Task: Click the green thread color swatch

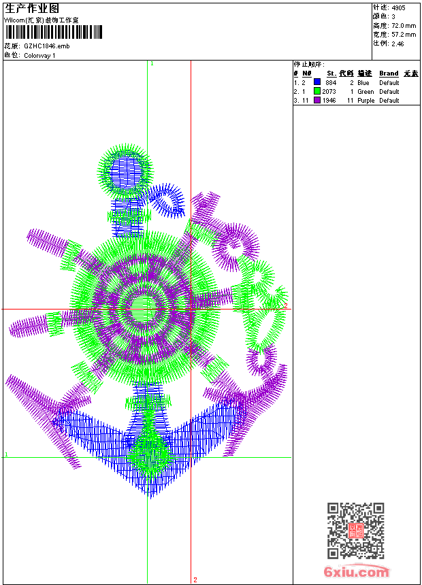Action: (317, 91)
